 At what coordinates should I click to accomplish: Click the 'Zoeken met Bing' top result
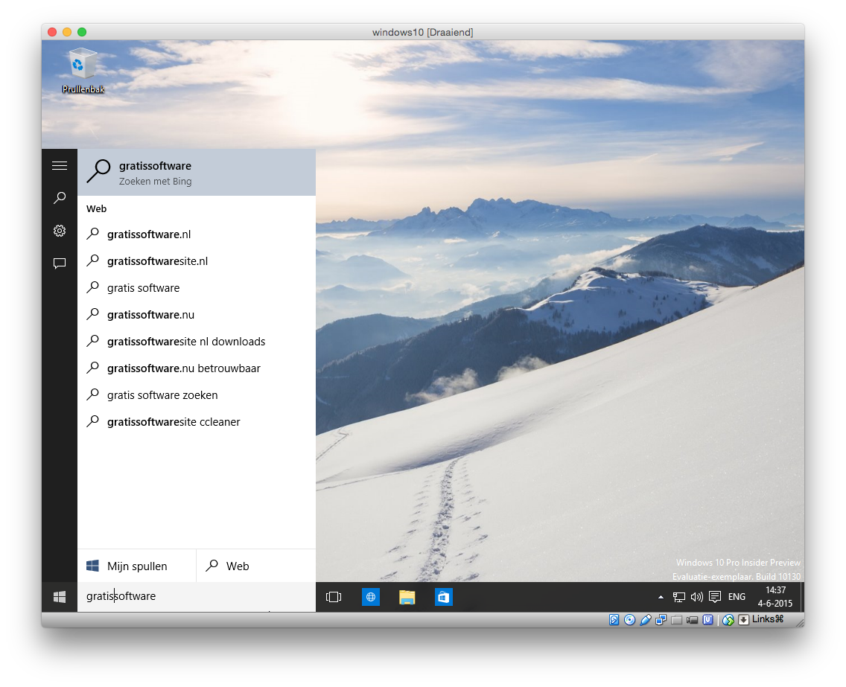[197, 173]
